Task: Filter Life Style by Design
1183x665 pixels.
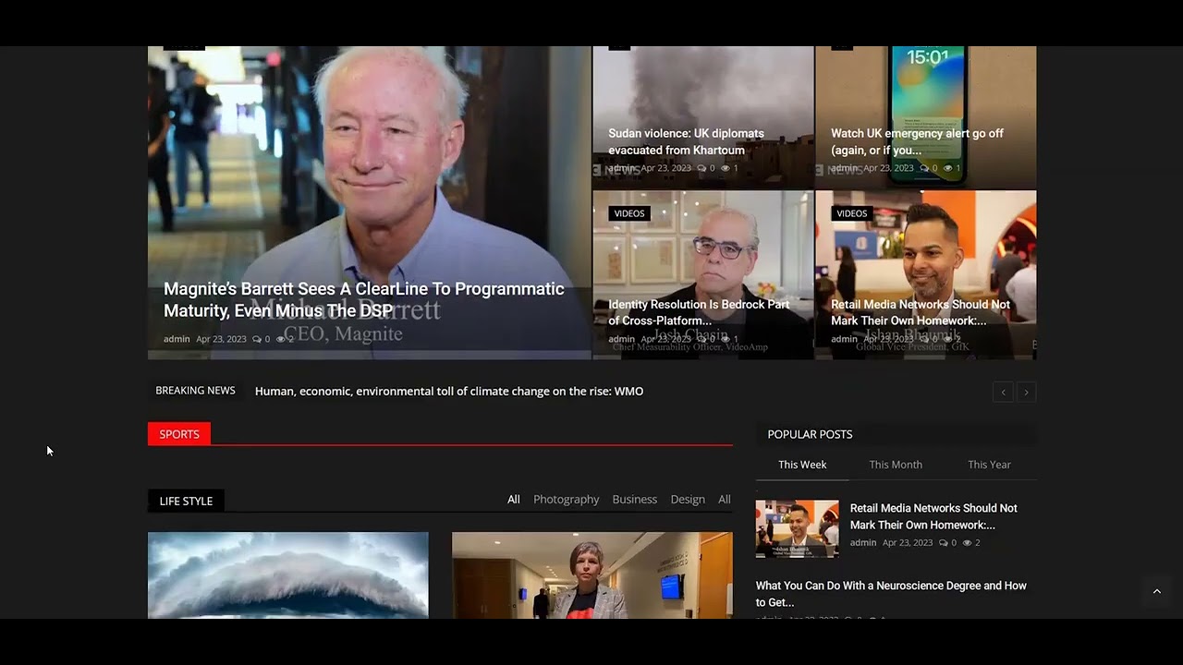Action: (687, 500)
